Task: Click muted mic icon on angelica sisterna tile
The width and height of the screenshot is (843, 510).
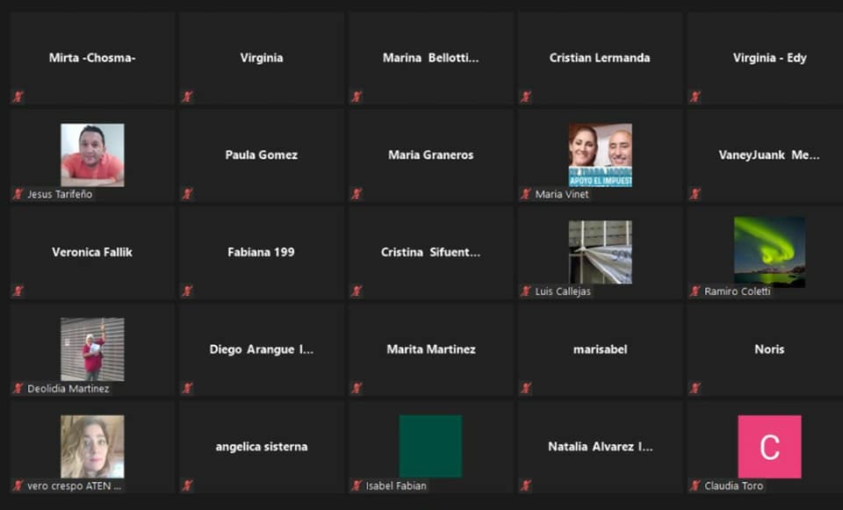Action: (x=187, y=485)
